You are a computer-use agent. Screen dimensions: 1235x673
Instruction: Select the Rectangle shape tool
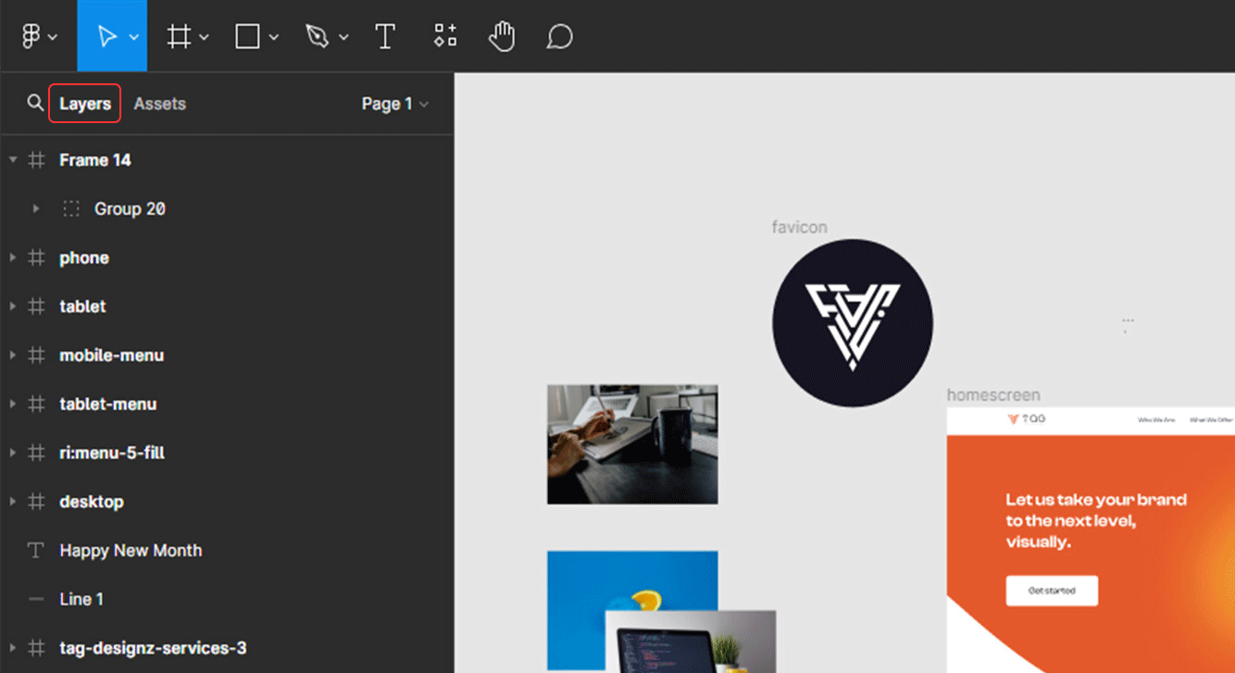tap(247, 36)
